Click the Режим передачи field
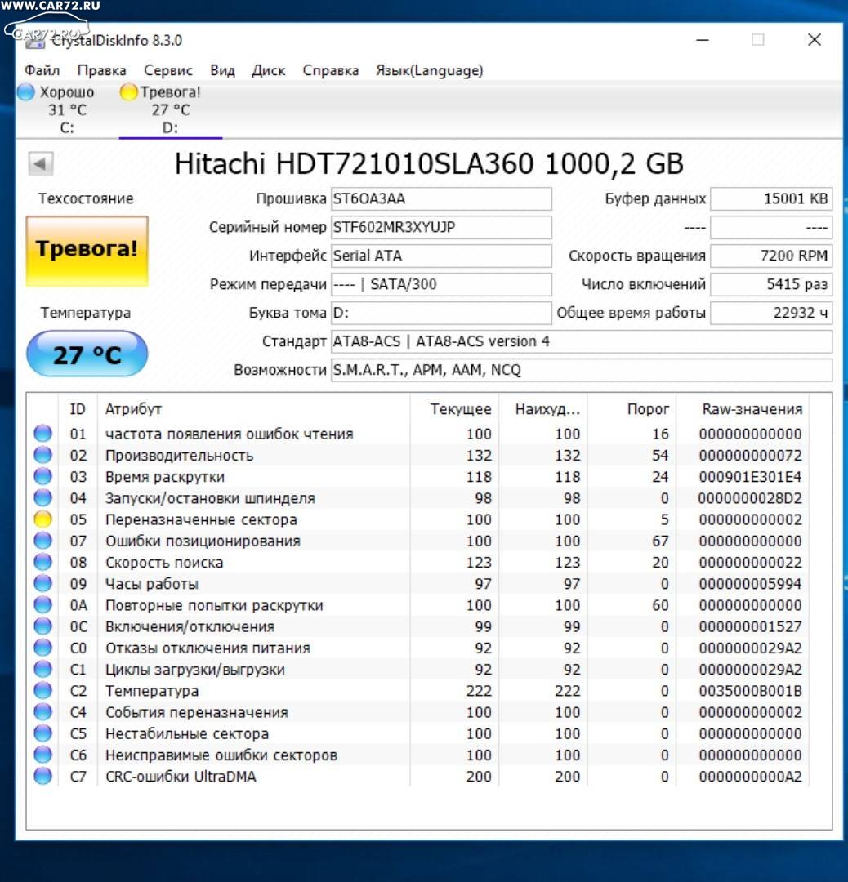 point(441,284)
